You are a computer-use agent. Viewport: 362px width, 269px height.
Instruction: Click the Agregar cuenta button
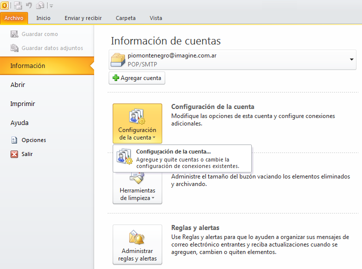click(x=137, y=78)
